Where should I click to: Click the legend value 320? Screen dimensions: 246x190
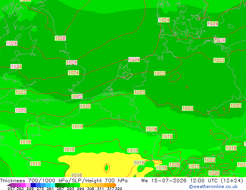[119, 188]
